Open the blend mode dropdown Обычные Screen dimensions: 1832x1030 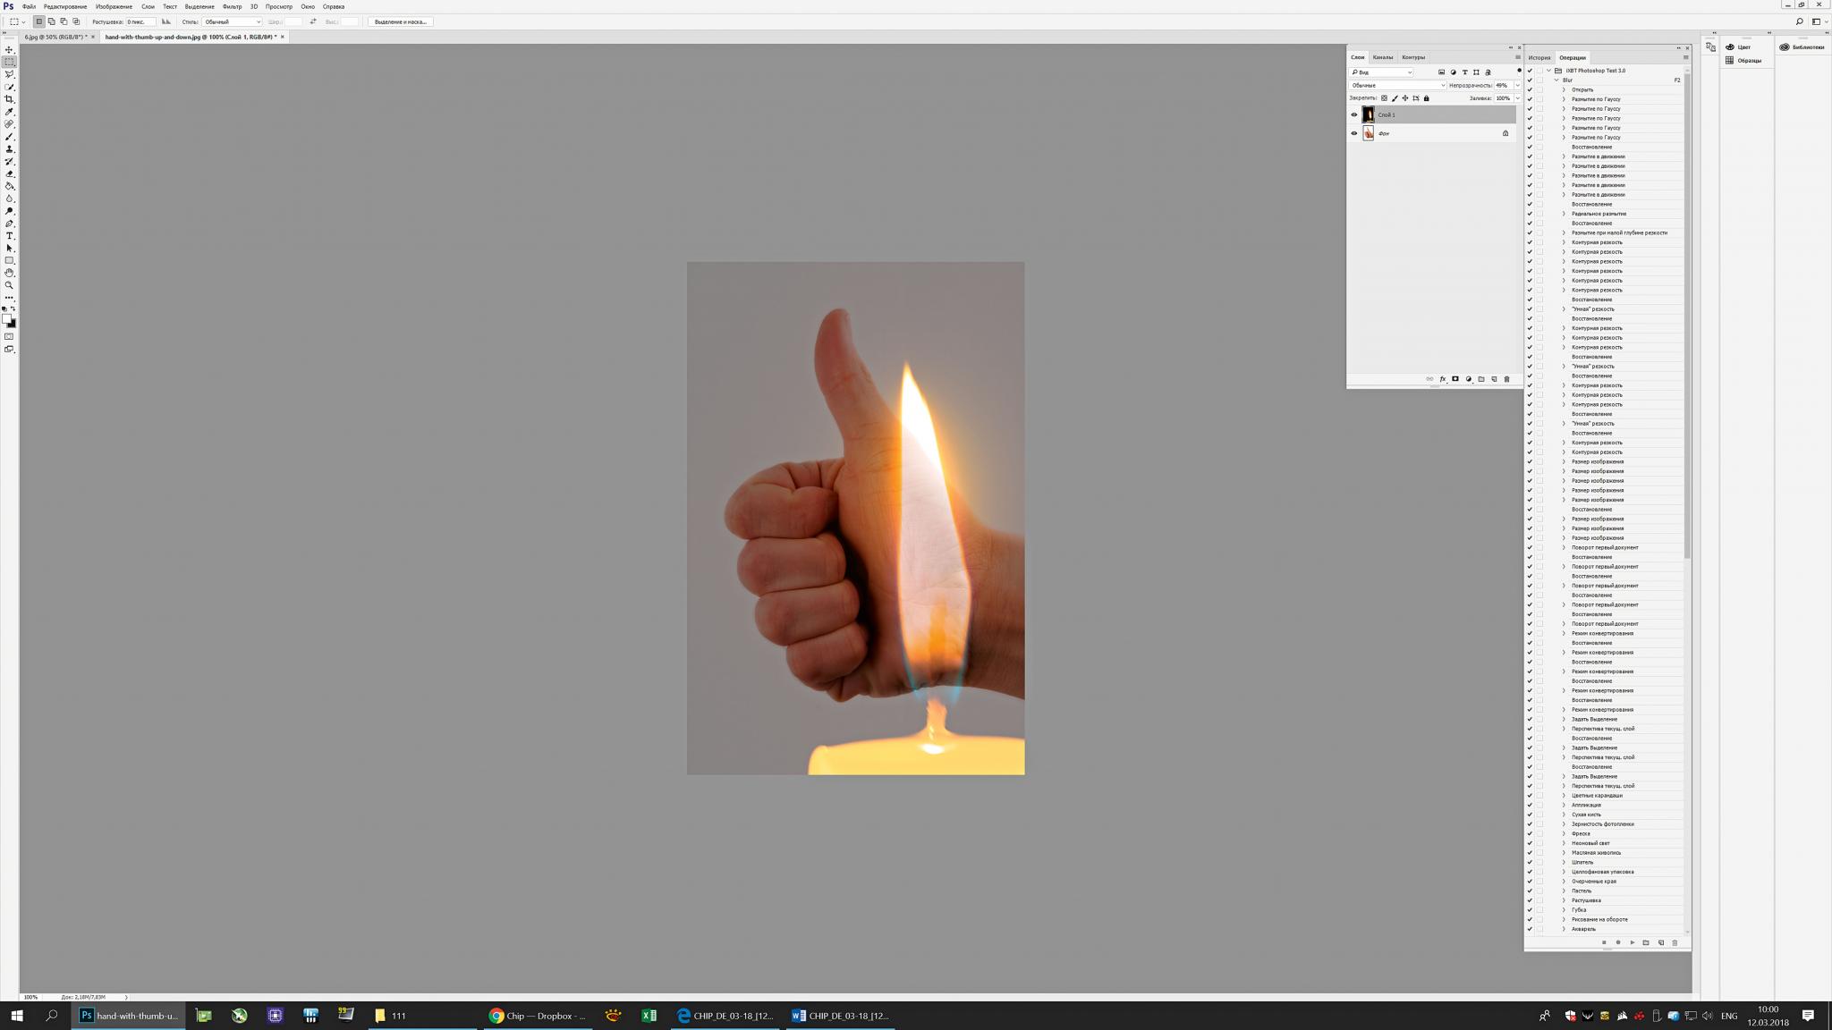1397,85
